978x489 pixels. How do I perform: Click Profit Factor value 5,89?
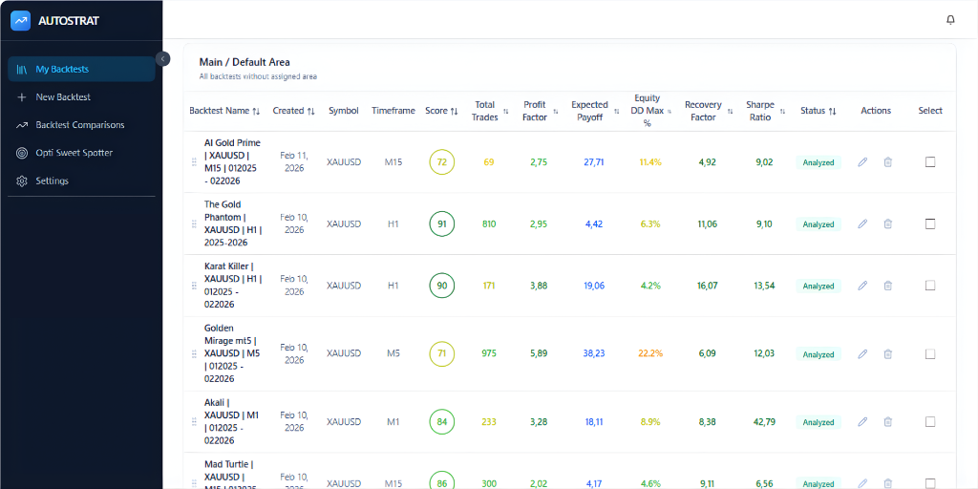(539, 353)
